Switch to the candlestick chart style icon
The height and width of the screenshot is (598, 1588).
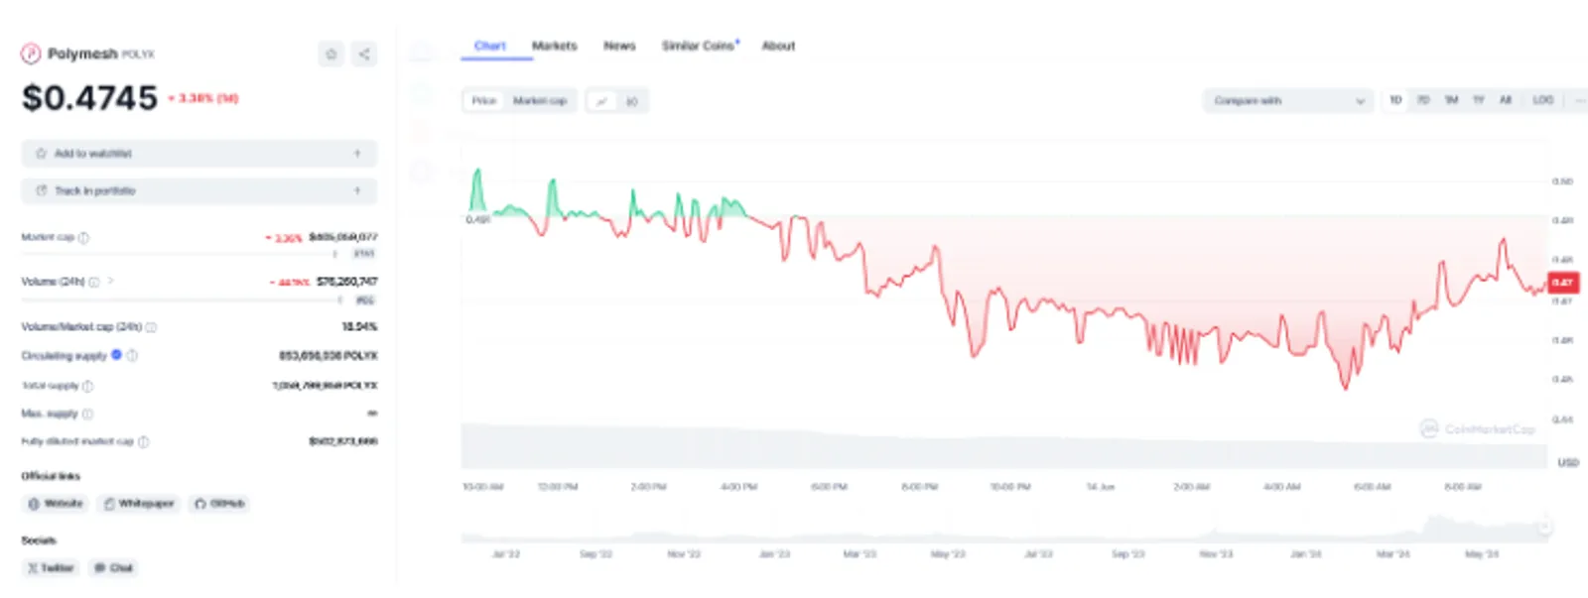[632, 101]
